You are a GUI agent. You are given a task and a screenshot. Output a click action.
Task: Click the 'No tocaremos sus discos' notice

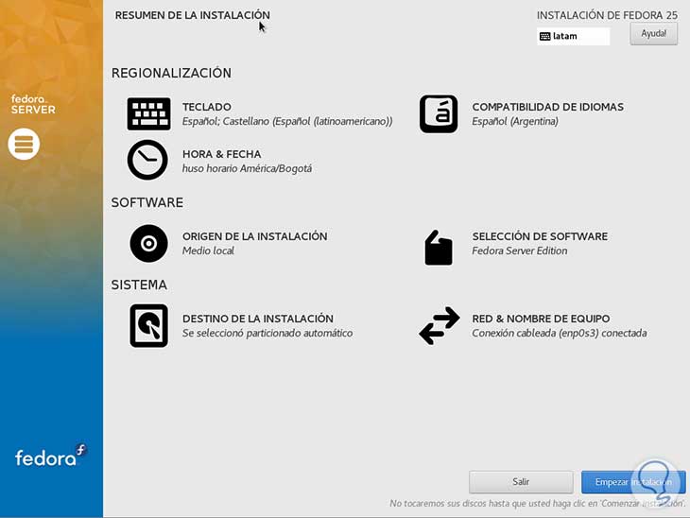[x=537, y=504]
